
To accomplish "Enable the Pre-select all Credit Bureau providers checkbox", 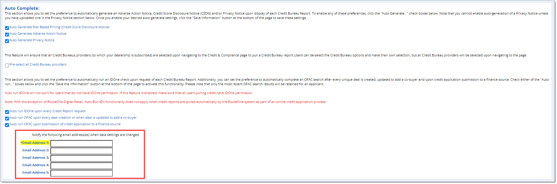I will [x=7, y=65].
